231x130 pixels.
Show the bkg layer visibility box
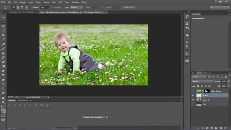point(193,104)
